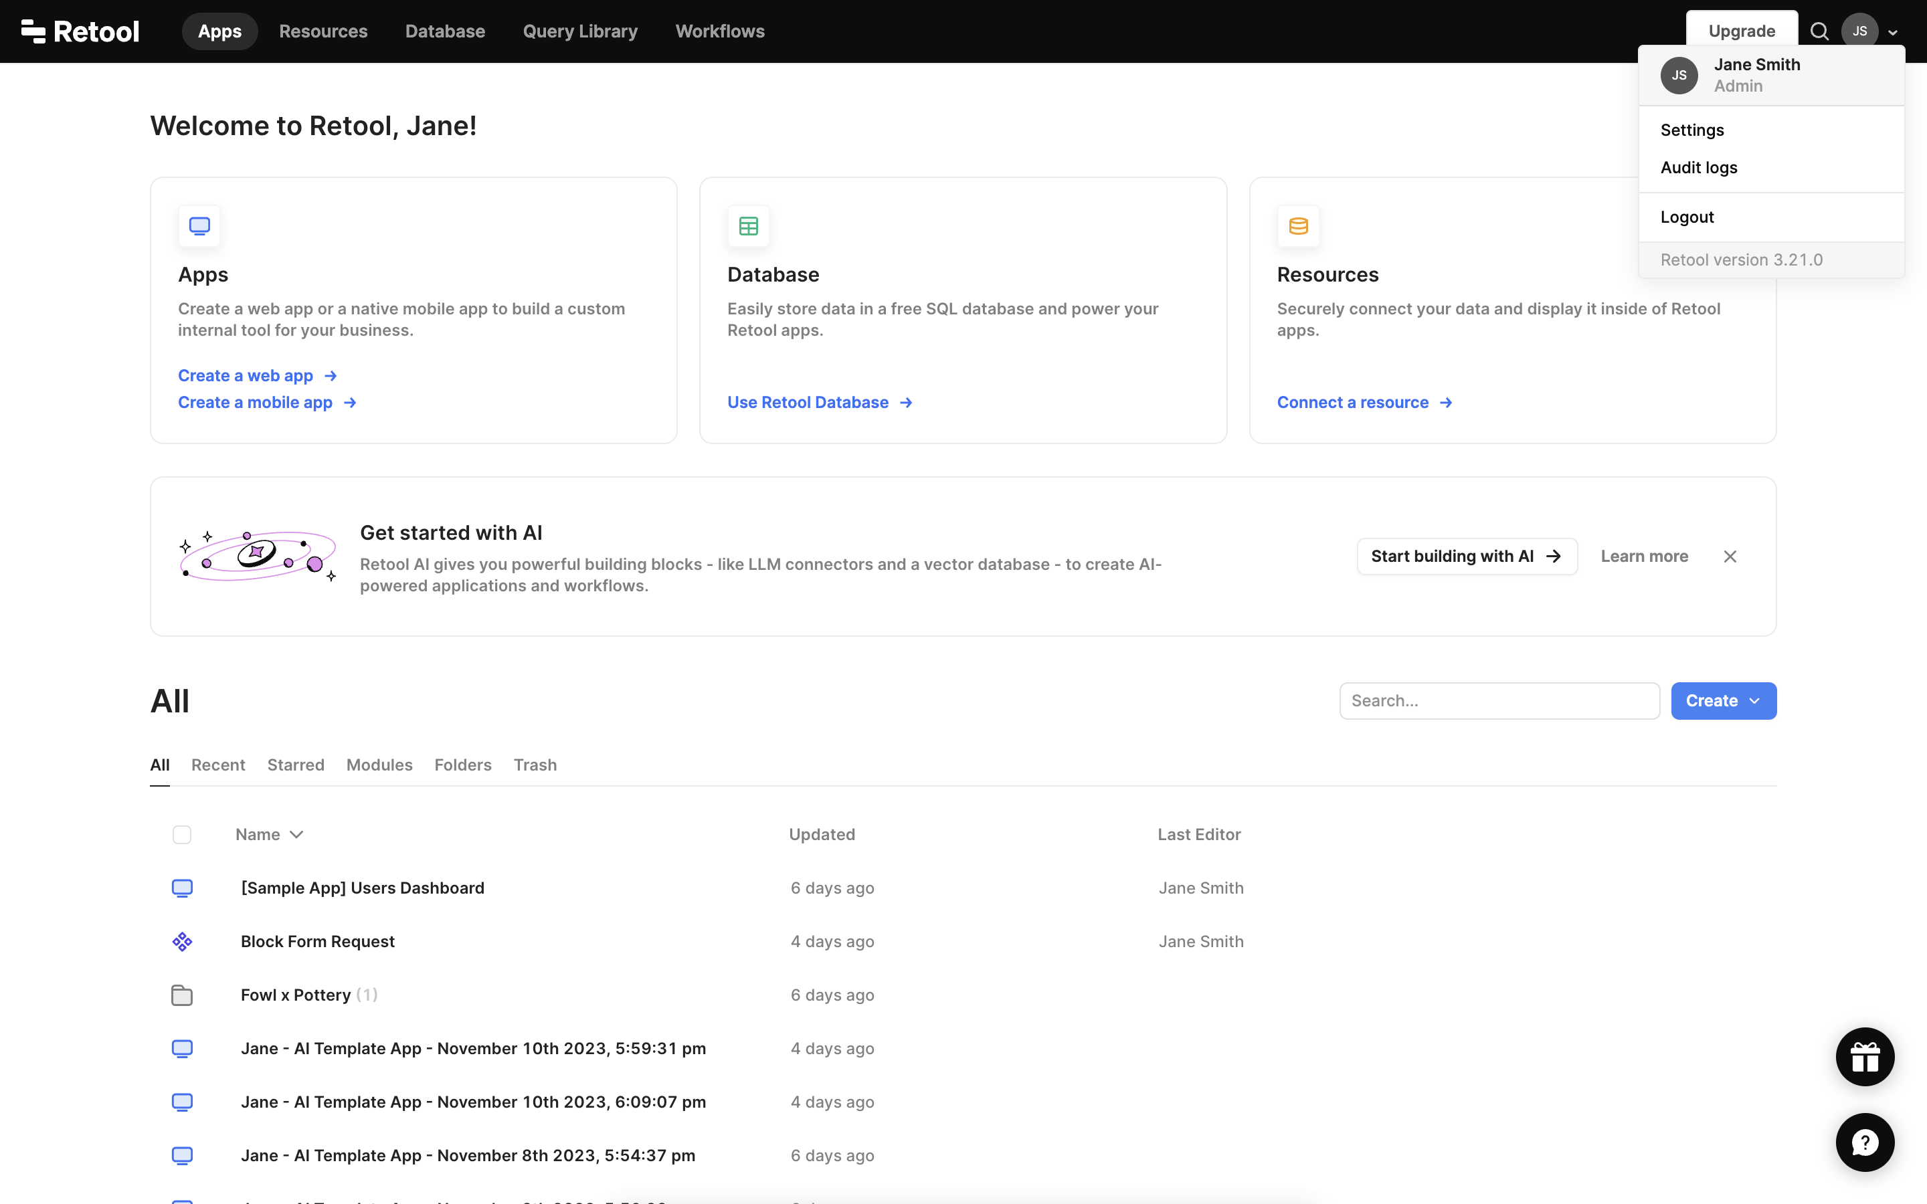Click Start building with AI button
The image size is (1927, 1204).
[x=1467, y=556]
